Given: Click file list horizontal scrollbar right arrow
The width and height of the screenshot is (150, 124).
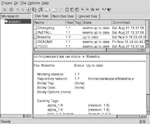Looking at the screenshot, I should (x=144, y=50).
